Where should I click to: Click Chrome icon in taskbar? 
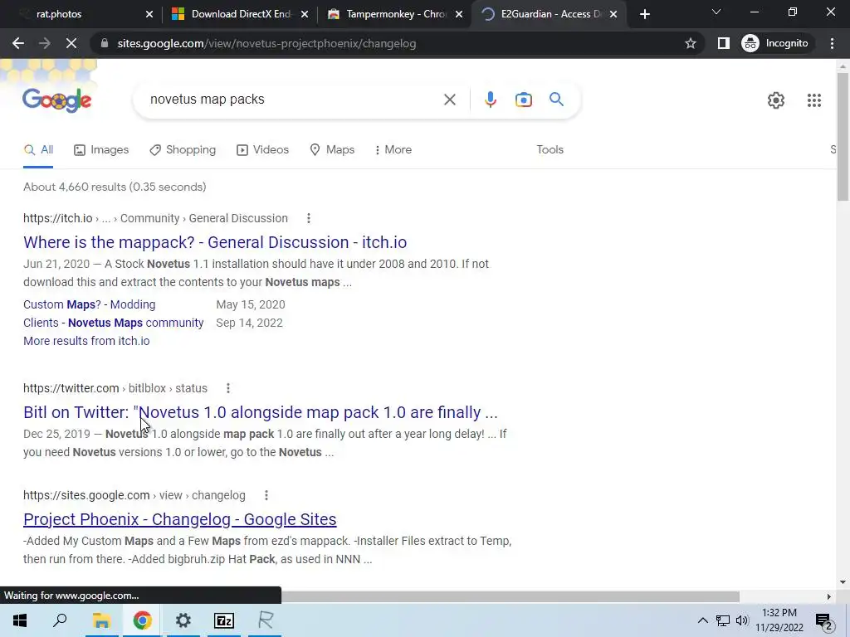tap(142, 620)
